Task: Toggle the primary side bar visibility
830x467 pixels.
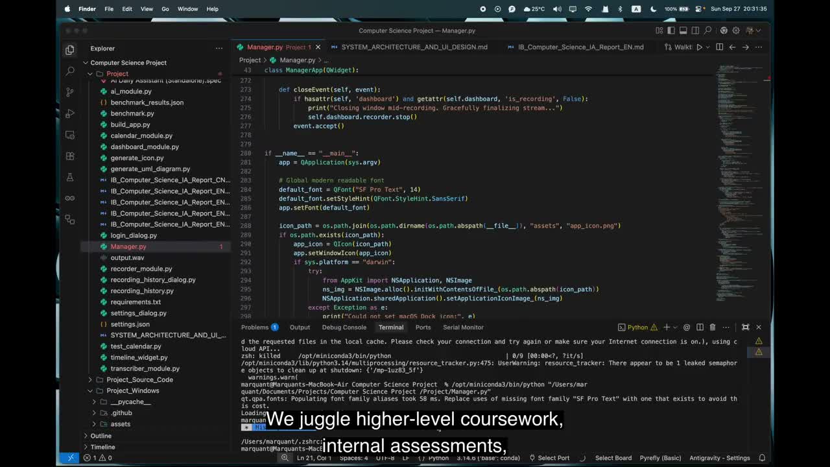Action: click(671, 30)
